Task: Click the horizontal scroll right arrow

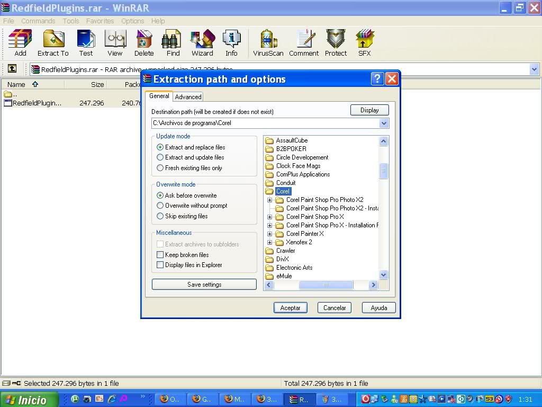Action: (x=373, y=285)
